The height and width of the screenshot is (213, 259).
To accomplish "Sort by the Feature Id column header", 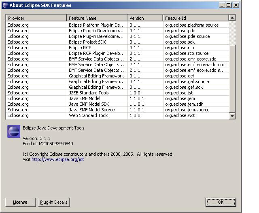I will (x=195, y=18).
